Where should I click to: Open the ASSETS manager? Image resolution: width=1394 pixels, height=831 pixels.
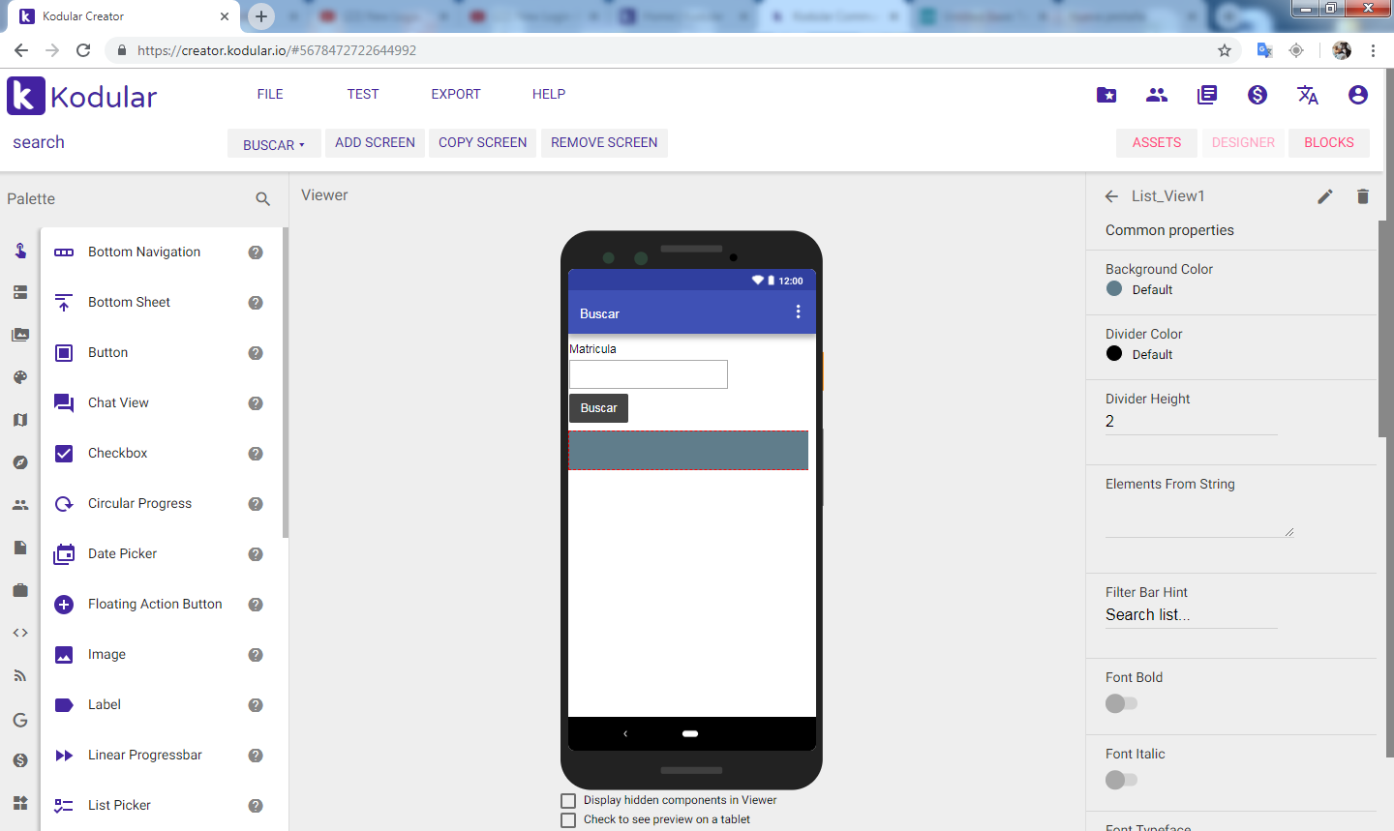(x=1157, y=142)
